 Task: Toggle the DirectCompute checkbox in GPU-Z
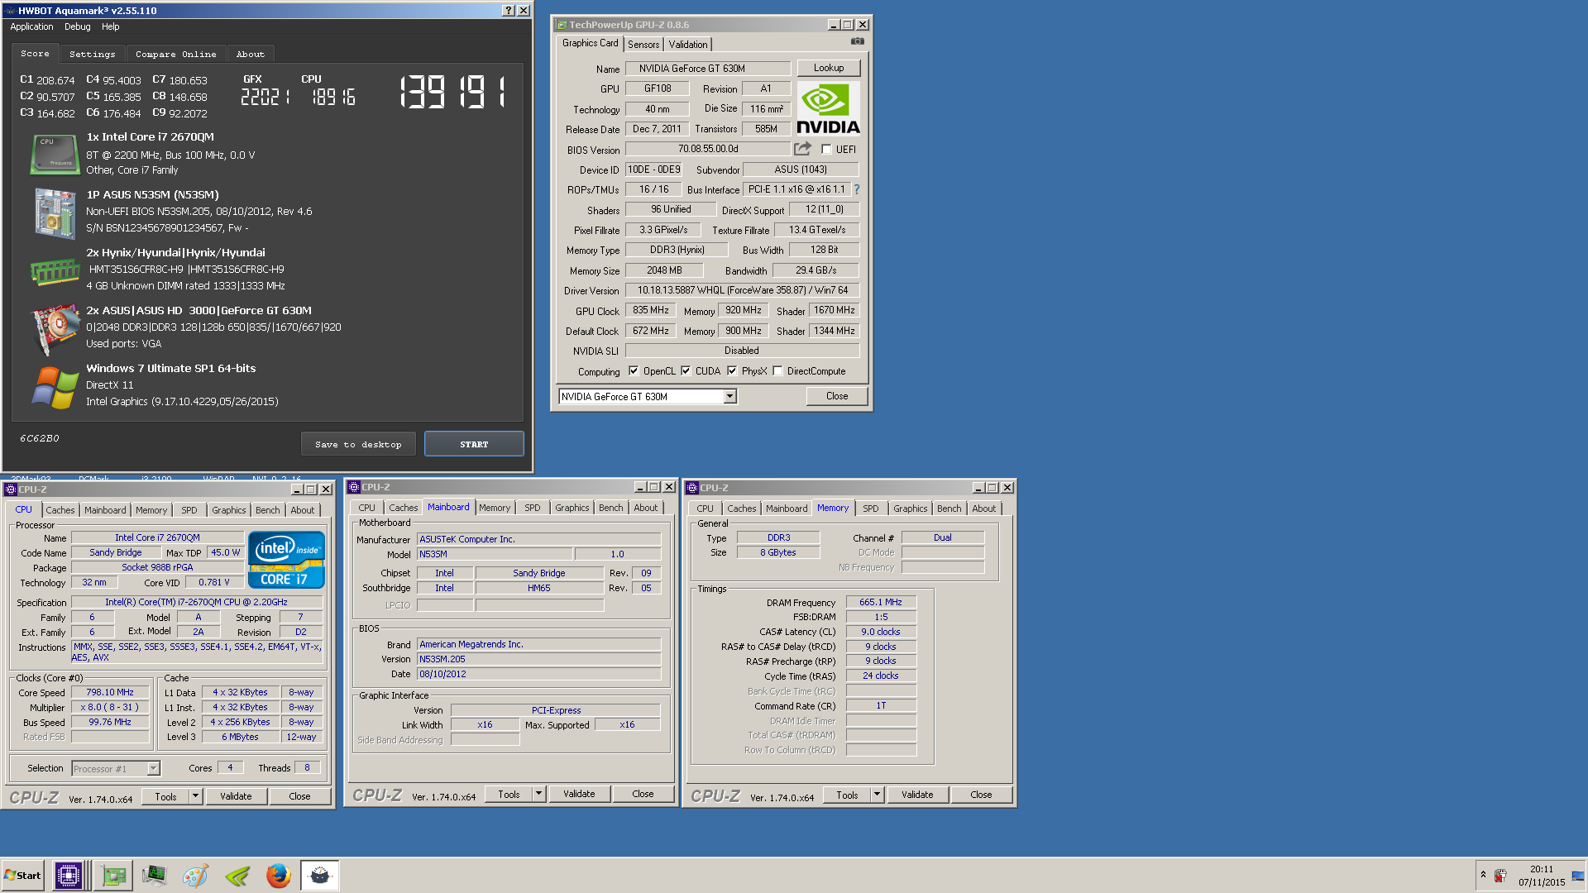777,371
